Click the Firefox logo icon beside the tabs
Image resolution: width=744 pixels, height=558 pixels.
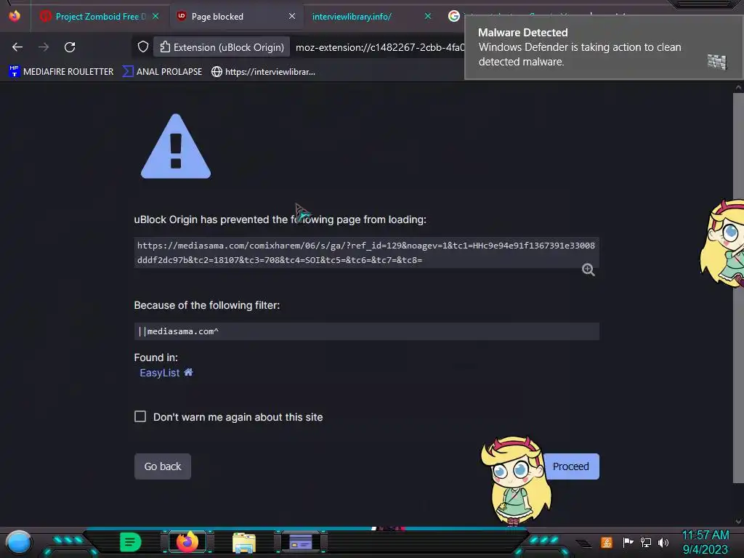15,16
